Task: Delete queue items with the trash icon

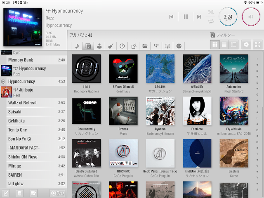Action: 19,193
